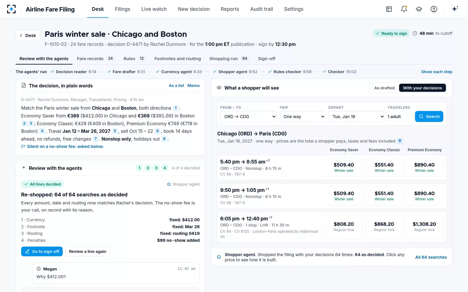Screen dimensions: 468x292
Task: Go back using the Desk button
Action: pos(28,35)
